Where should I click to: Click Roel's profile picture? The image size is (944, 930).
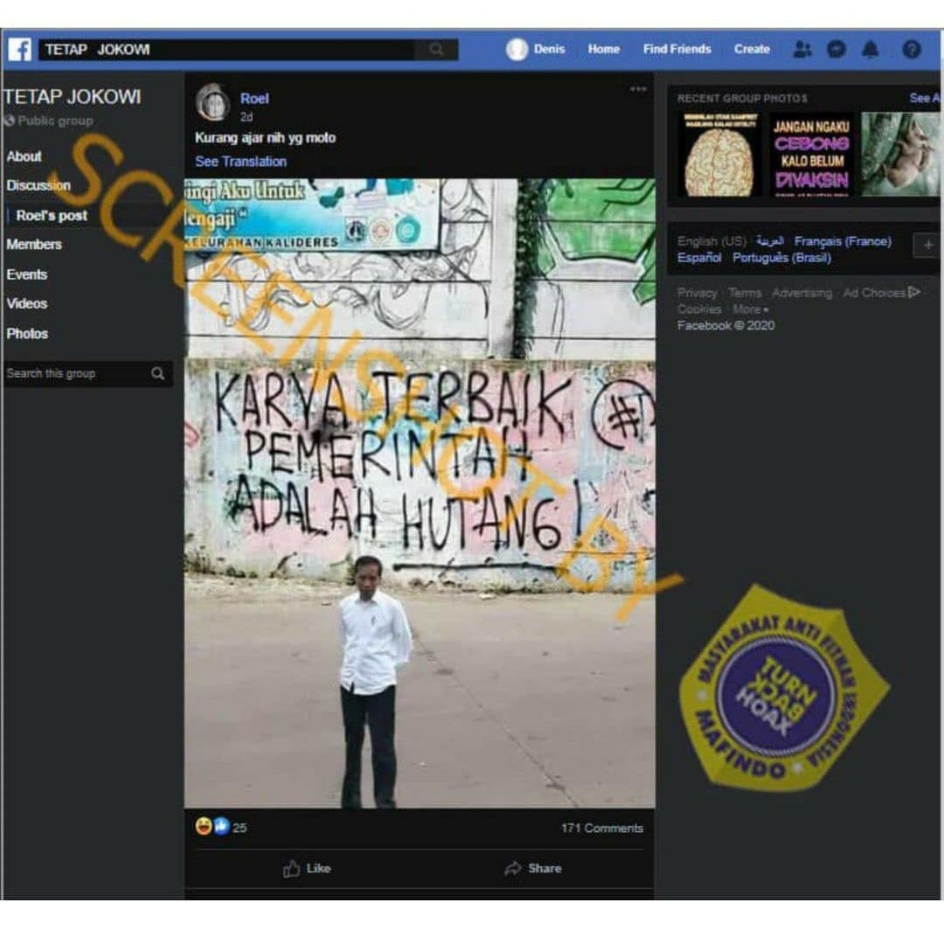212,101
